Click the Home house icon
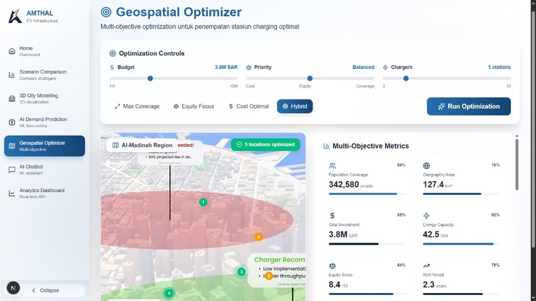The width and height of the screenshot is (536, 301). tap(12, 51)
